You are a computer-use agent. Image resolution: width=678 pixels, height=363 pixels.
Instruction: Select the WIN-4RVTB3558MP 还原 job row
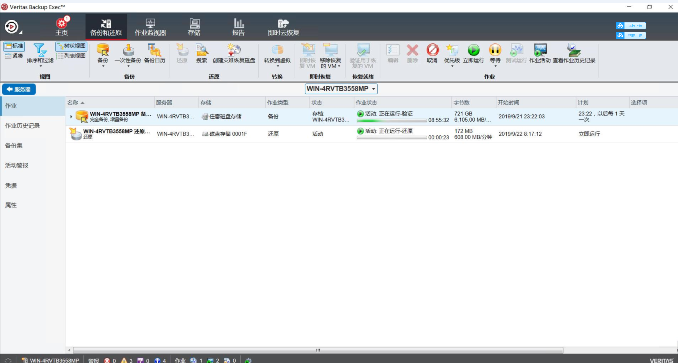click(371, 134)
